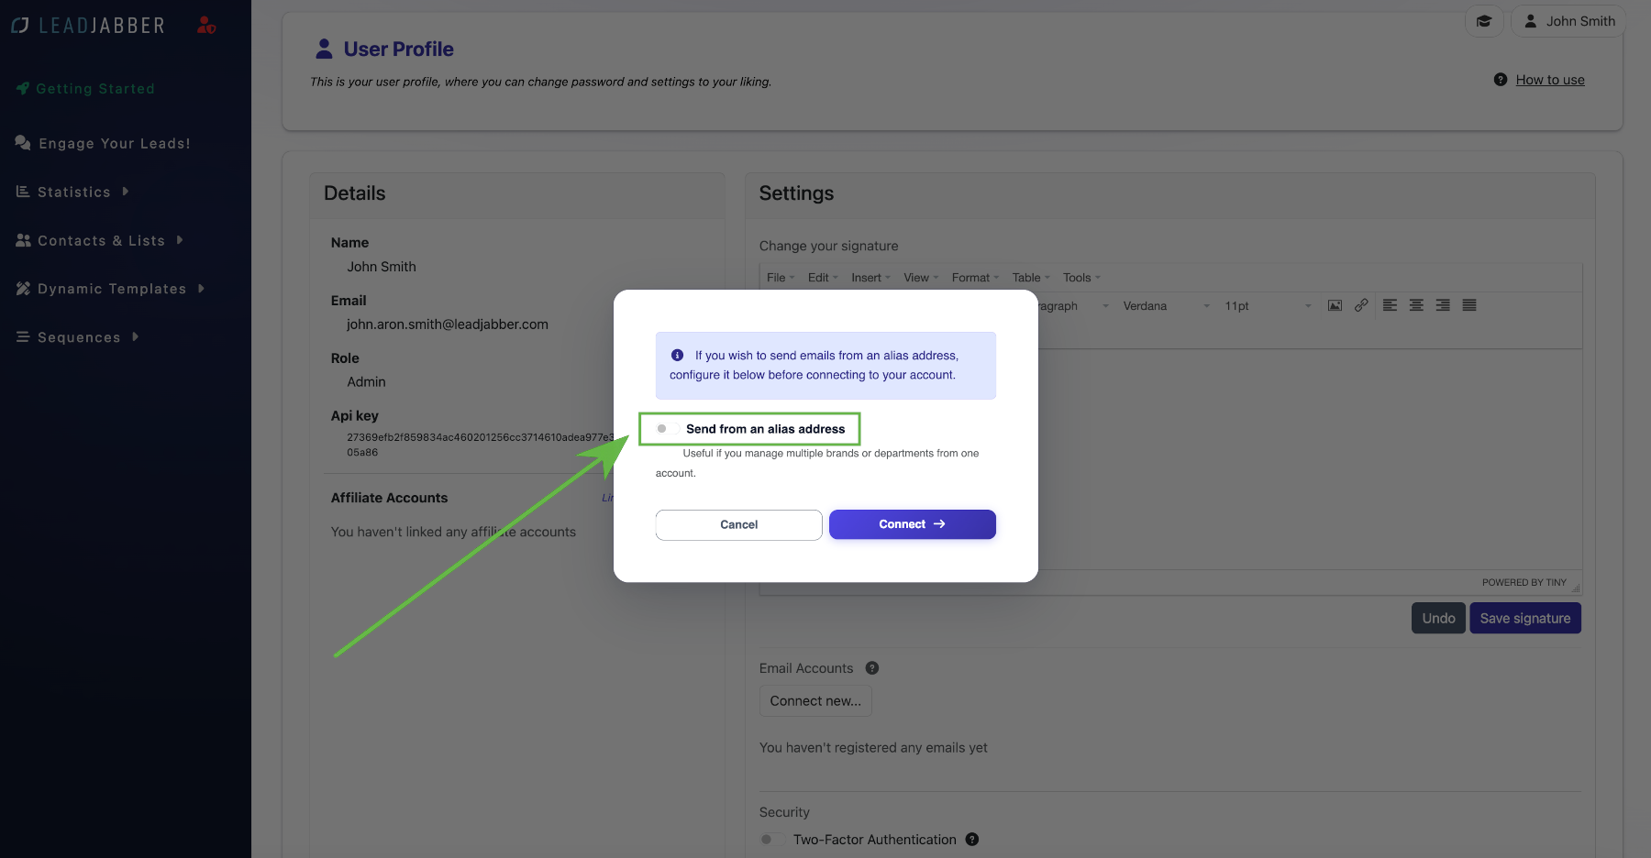Click the Connect button in dialog
The height and width of the screenshot is (858, 1651).
(x=913, y=524)
